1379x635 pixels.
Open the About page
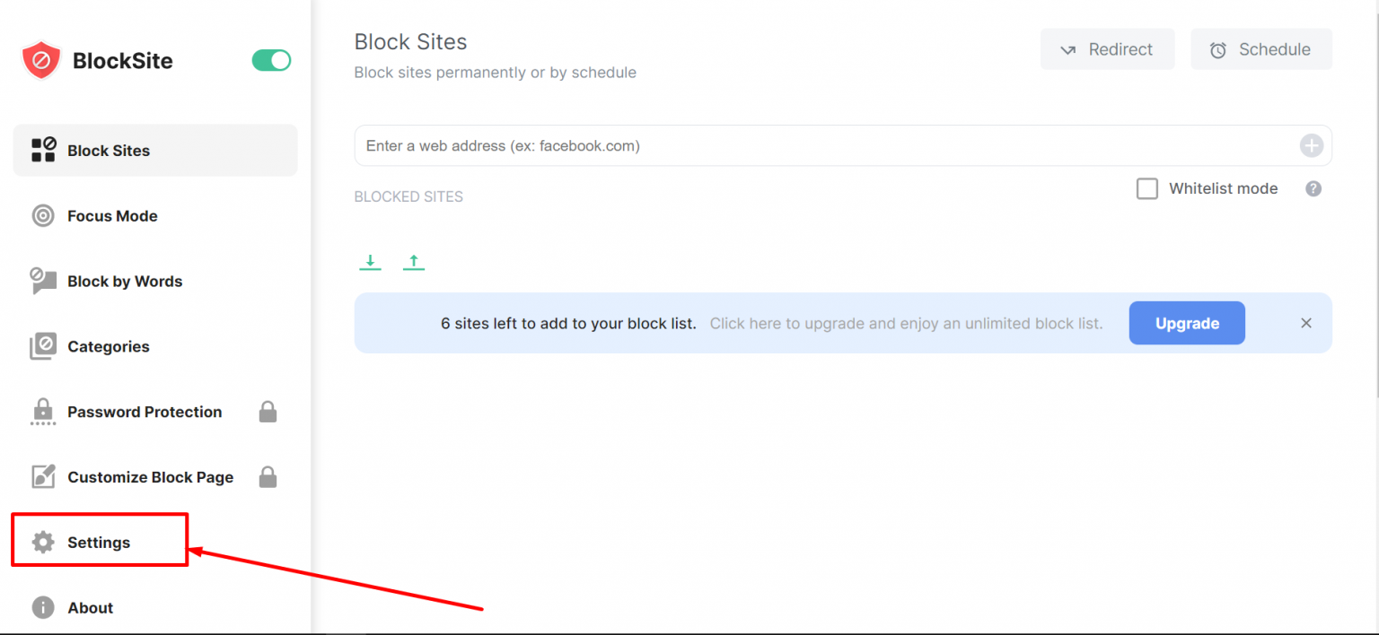point(90,607)
